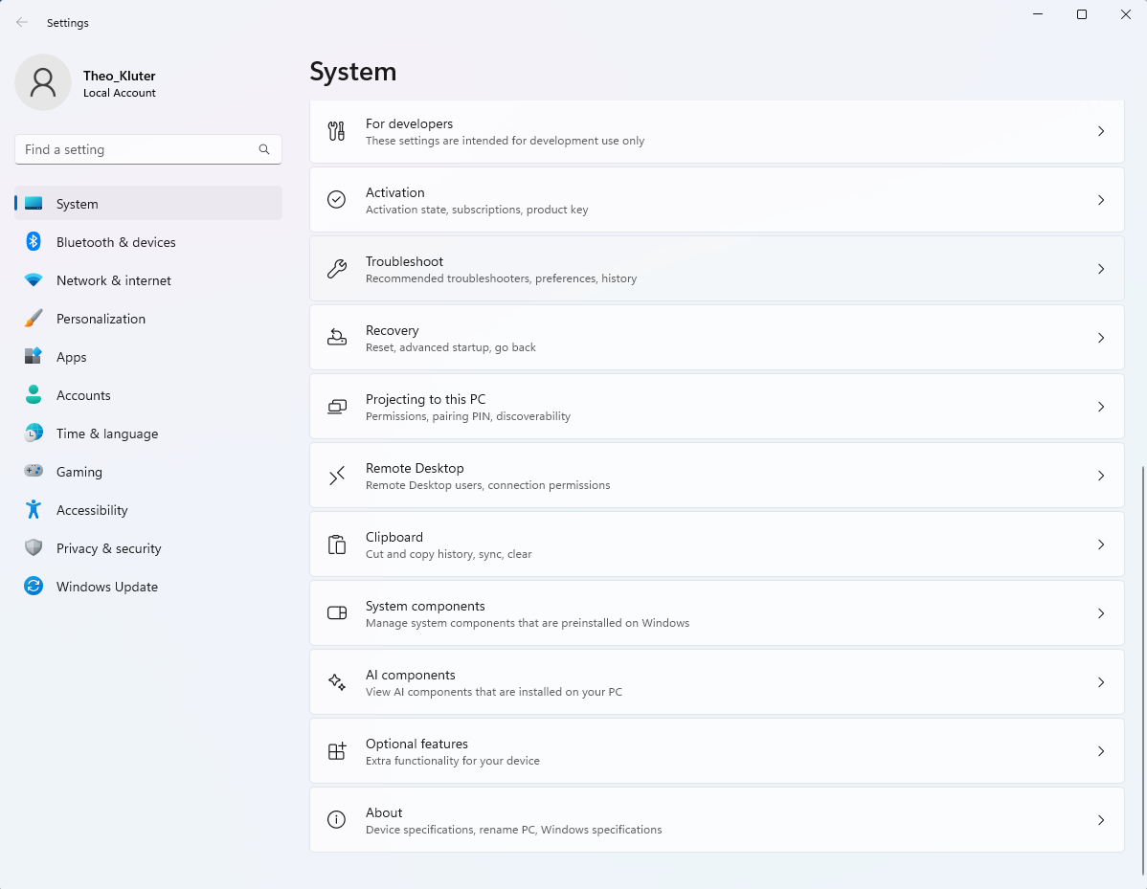Open Windows Update section label

[107, 587]
